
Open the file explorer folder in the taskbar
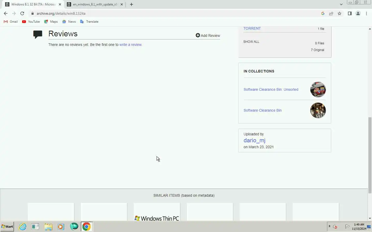coord(48,227)
